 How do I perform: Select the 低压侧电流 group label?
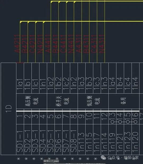[93, 101]
